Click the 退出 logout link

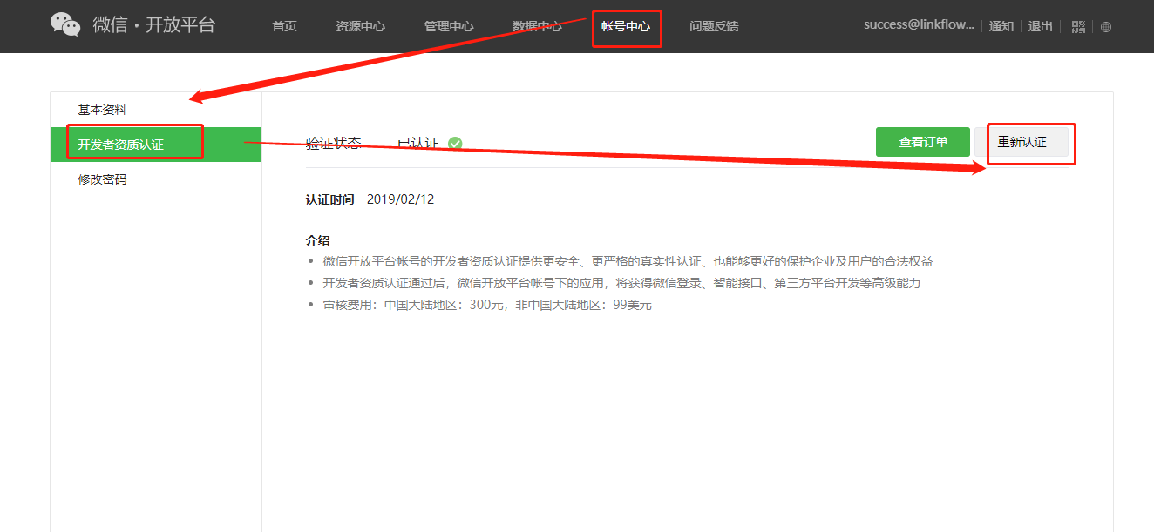(1041, 26)
